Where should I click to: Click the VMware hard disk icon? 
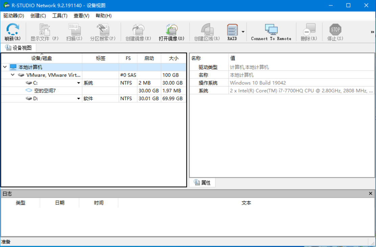click(x=21, y=75)
